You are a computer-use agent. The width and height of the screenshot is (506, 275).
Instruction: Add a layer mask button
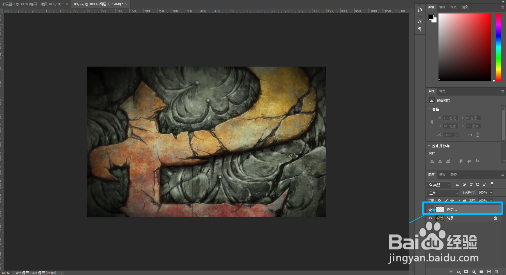point(466,272)
